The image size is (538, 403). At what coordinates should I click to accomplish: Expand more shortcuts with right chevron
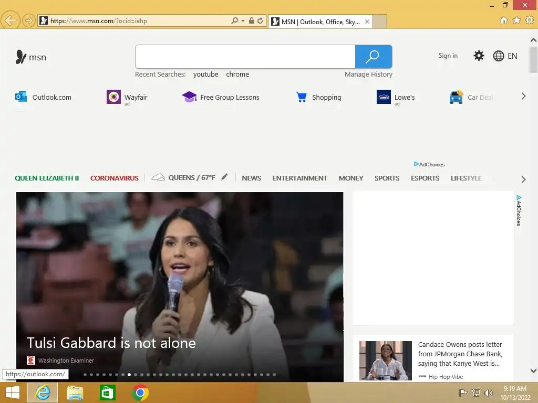(x=523, y=97)
